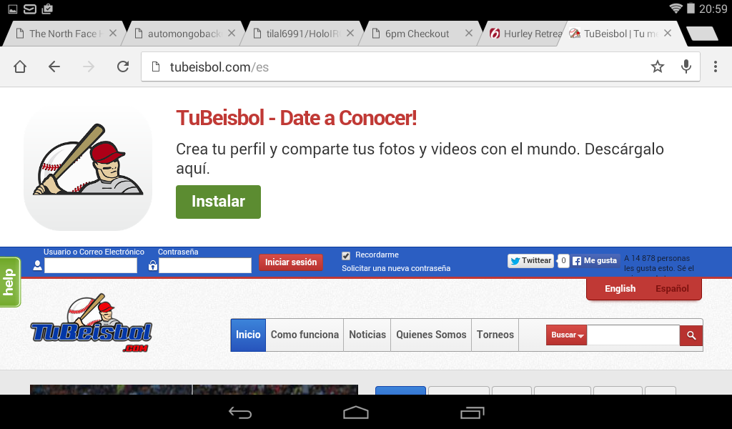Open the Android recent apps button

click(x=472, y=413)
